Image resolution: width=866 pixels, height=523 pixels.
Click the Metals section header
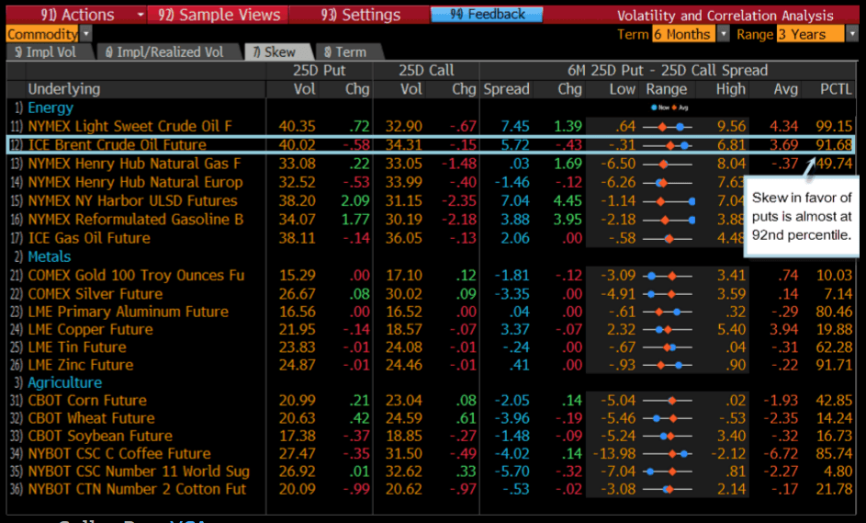(x=53, y=257)
